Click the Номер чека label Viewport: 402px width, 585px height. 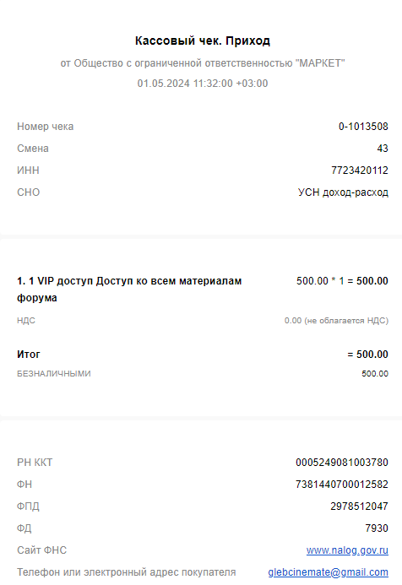point(45,127)
